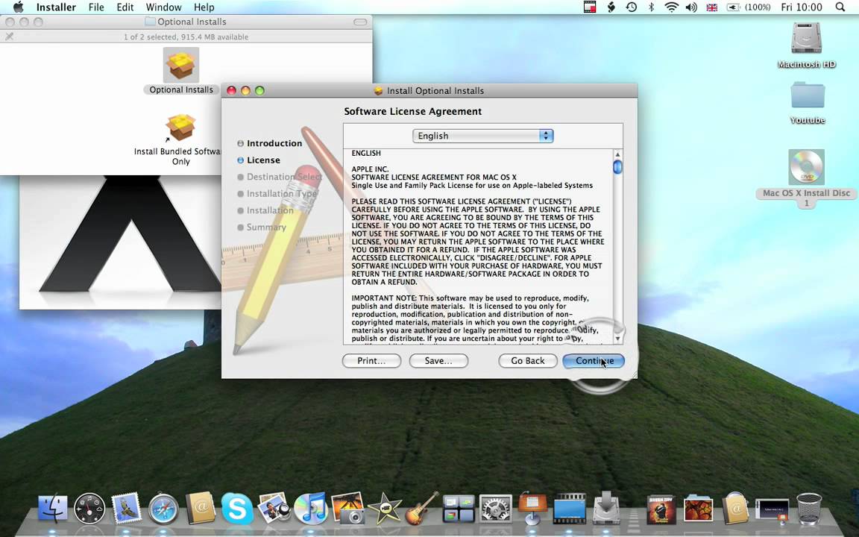Open the English language dropdown

pyautogui.click(x=482, y=136)
